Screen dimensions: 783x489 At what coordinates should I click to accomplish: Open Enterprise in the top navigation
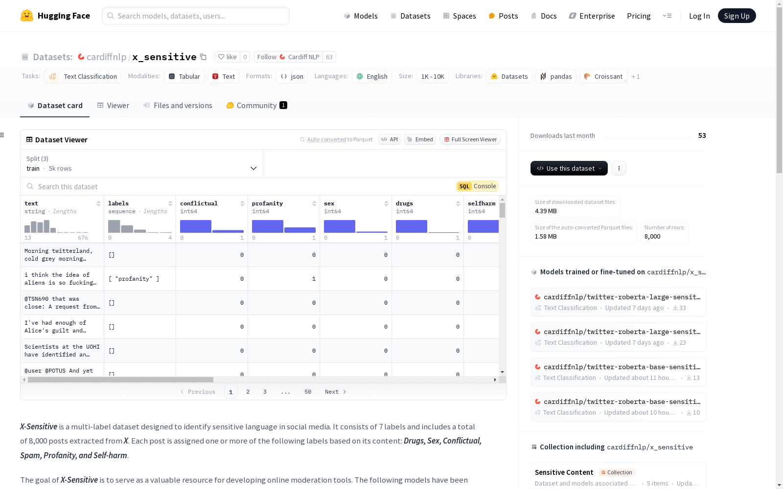(592, 16)
